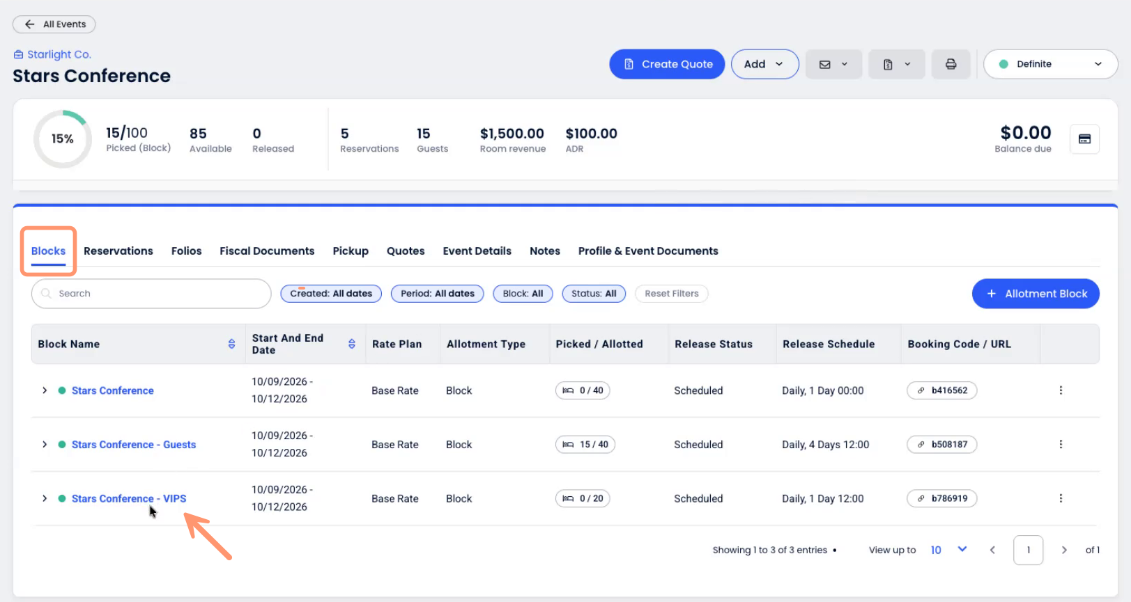1131x602 pixels.
Task: Click the Create Quote button
Action: click(667, 64)
